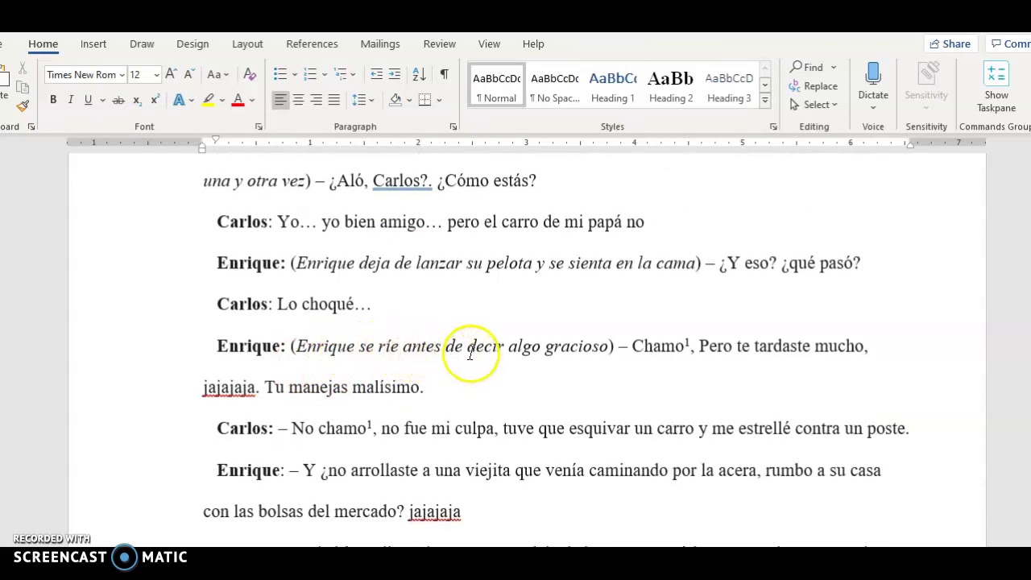The width and height of the screenshot is (1031, 580).
Task: Toggle show paragraph marks pilcrow
Action: pos(444,75)
